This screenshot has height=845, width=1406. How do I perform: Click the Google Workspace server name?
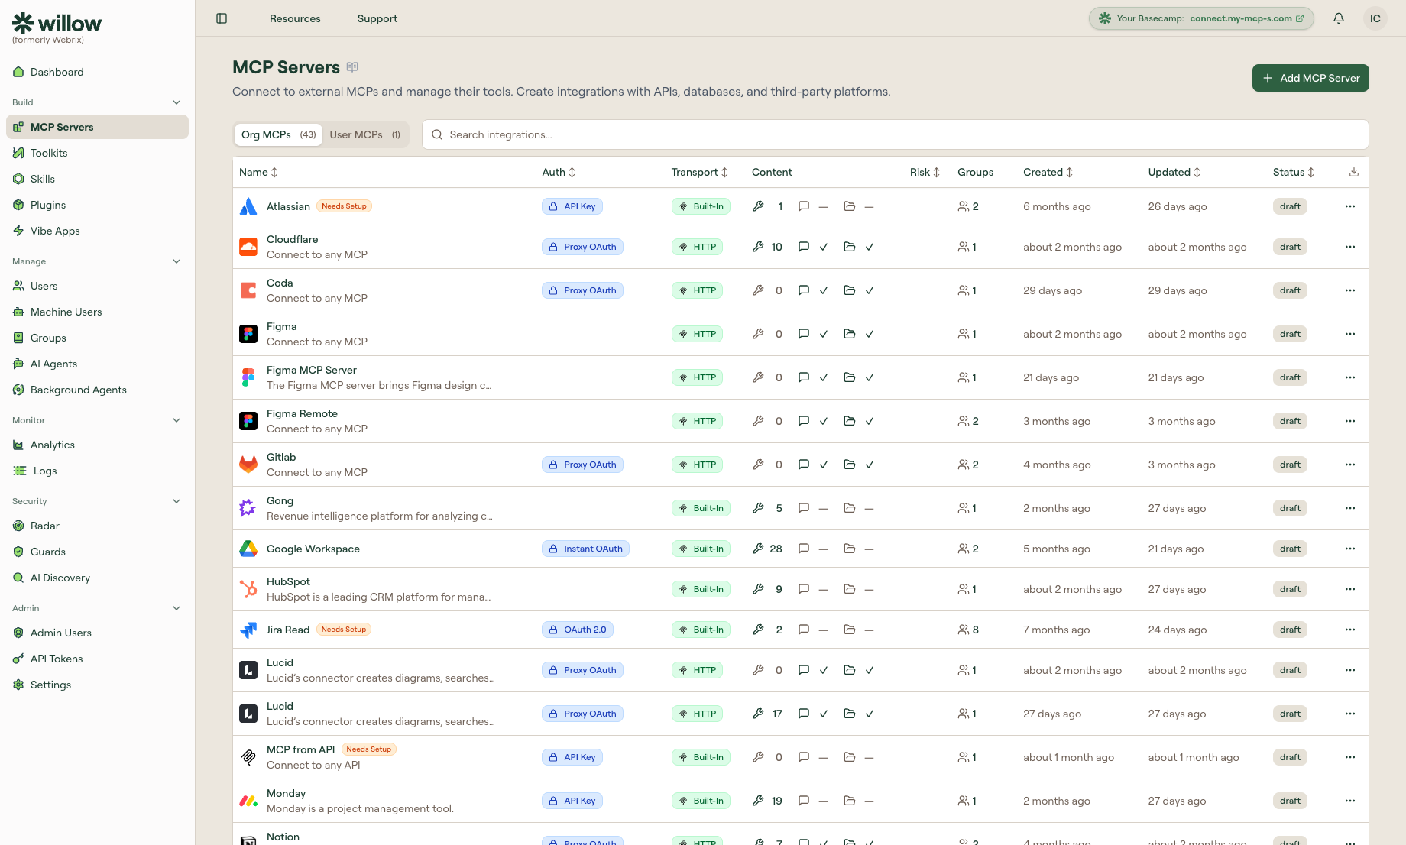point(313,549)
